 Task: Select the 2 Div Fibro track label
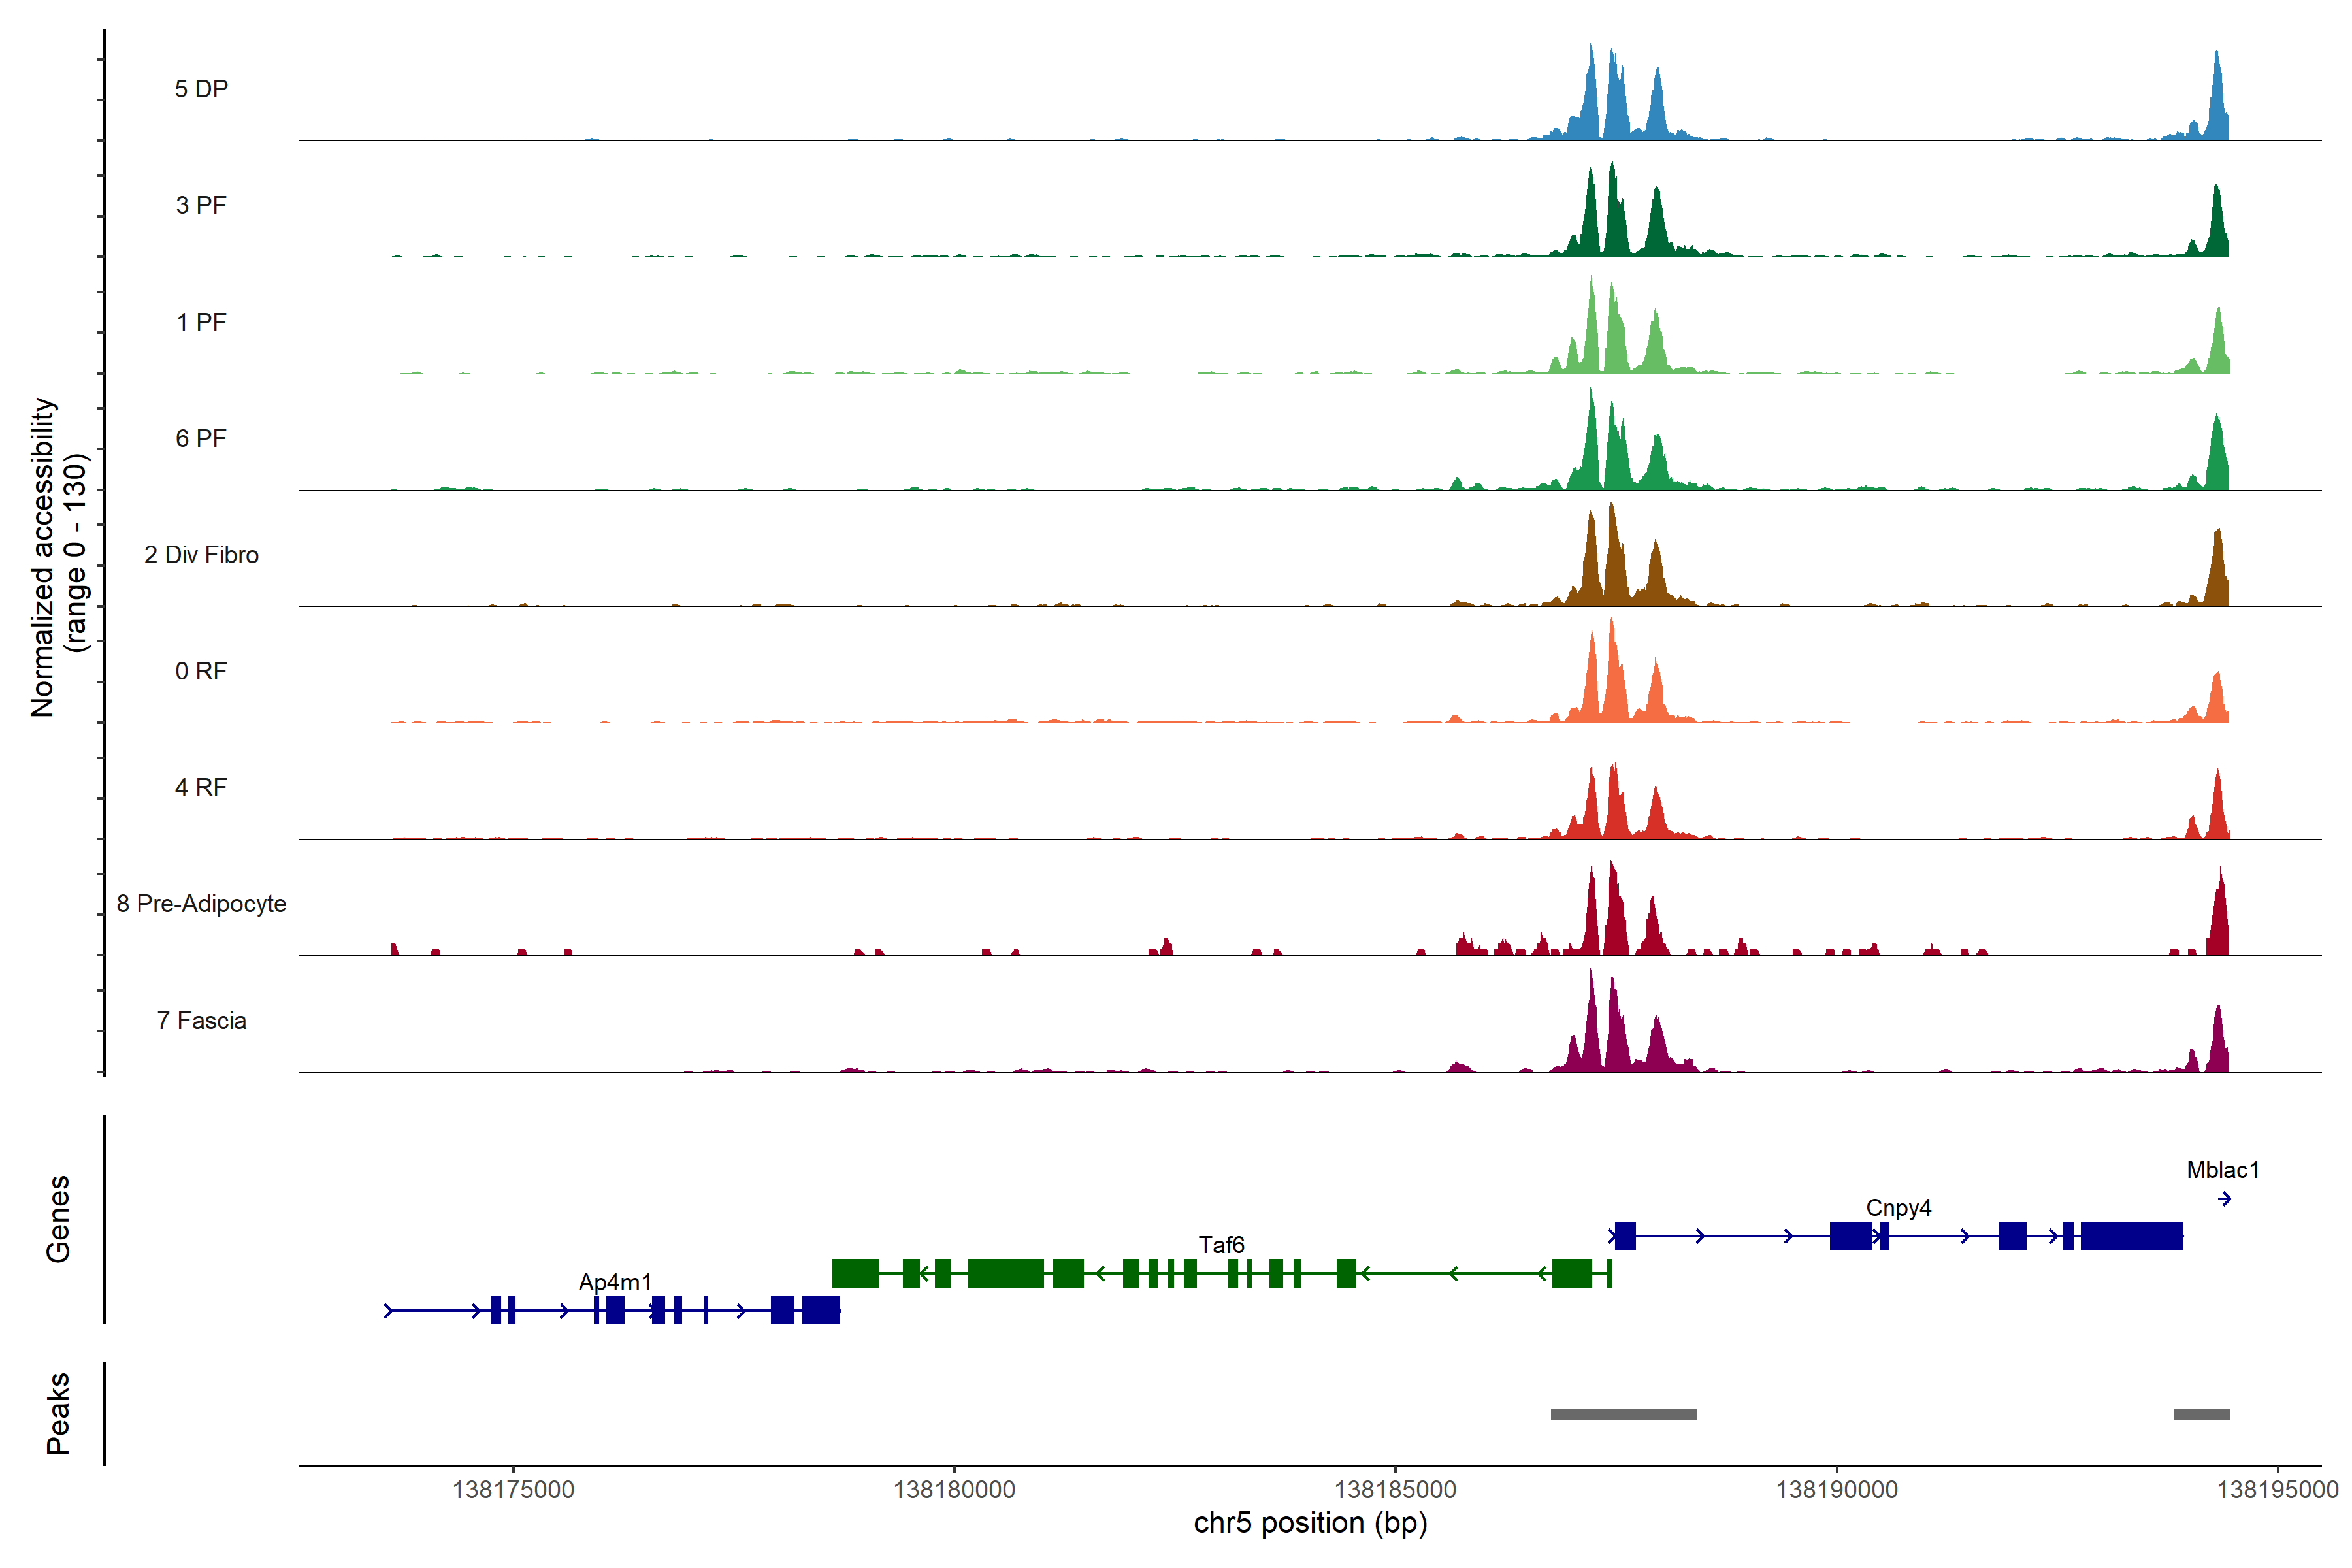coord(201,555)
